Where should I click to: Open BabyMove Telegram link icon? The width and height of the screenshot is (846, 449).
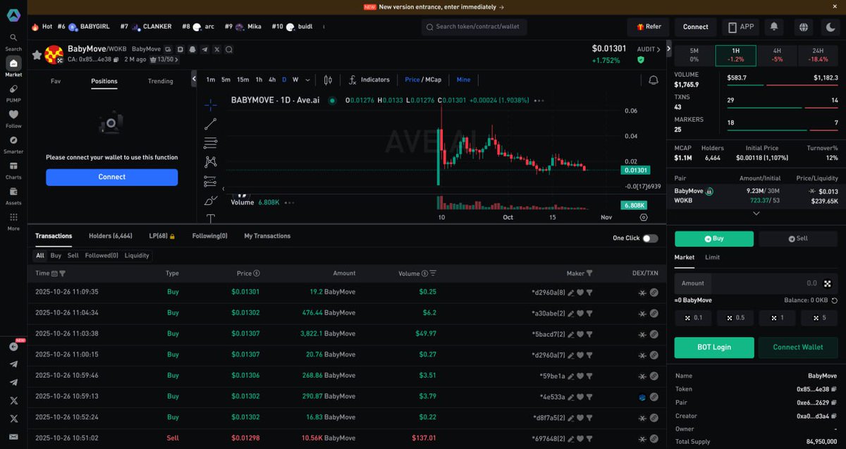pos(204,49)
